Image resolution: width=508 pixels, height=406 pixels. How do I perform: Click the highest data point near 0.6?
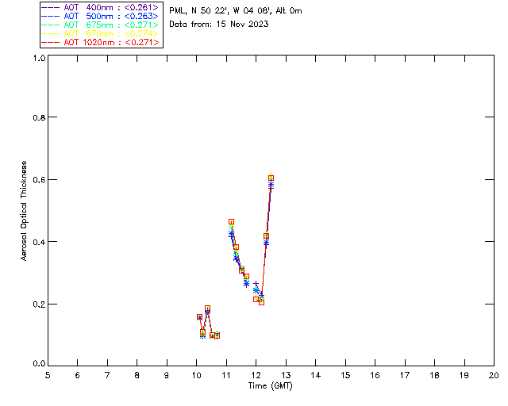271,178
